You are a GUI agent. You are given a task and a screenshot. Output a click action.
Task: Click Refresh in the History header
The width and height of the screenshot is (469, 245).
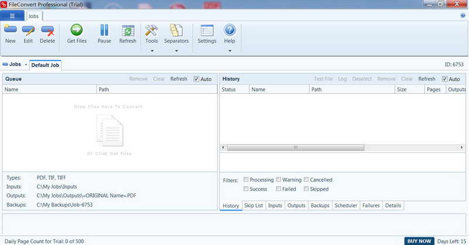tap(427, 79)
